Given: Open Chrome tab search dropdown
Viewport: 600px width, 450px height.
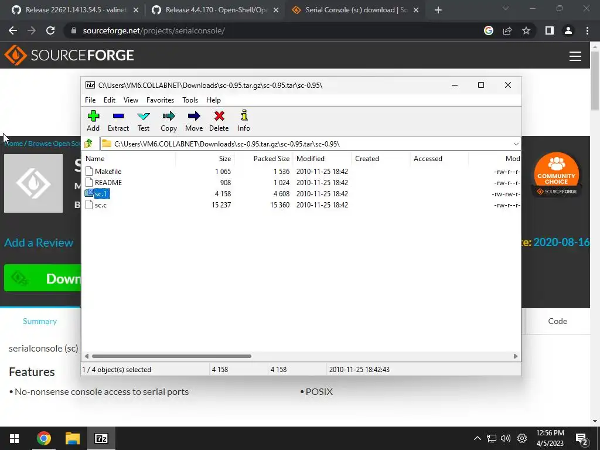Looking at the screenshot, I should pos(506,8).
